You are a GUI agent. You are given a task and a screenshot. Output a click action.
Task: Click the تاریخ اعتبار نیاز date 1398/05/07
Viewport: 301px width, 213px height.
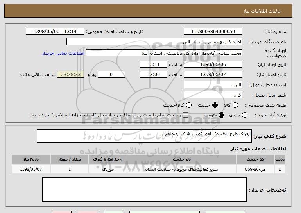pos(213,75)
